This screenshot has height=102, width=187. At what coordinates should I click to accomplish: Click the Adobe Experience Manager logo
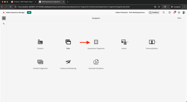point(4,12)
